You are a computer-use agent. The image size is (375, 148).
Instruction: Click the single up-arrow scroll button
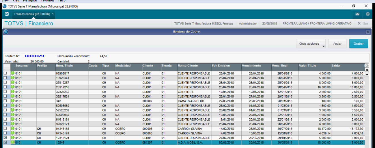pos(367,74)
